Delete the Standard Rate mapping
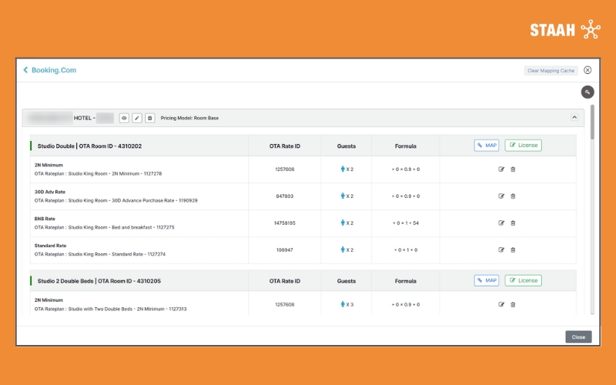 tap(514, 250)
